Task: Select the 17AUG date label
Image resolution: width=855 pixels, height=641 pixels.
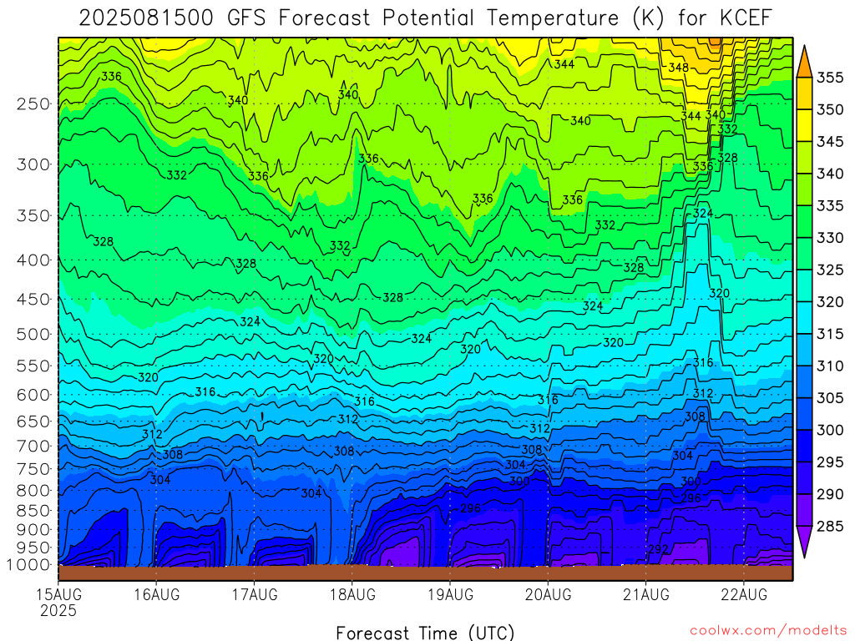Action: (255, 594)
